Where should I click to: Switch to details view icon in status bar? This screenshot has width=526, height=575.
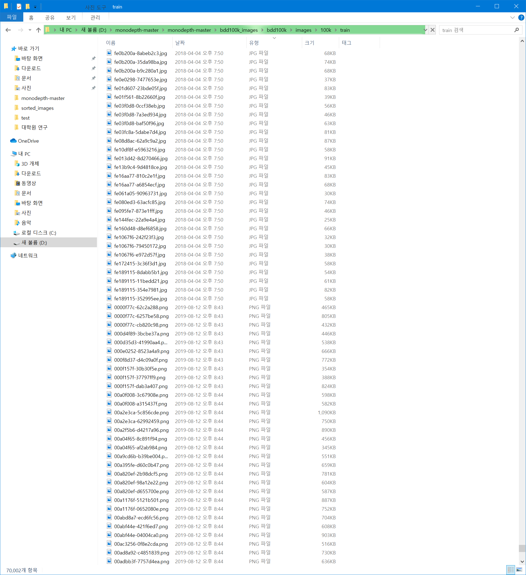[511, 570]
